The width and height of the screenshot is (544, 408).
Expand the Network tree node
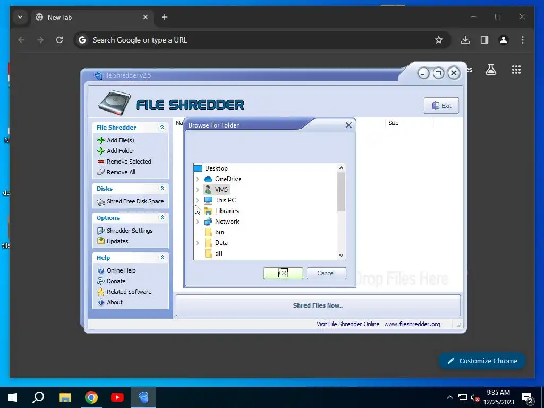(x=198, y=222)
